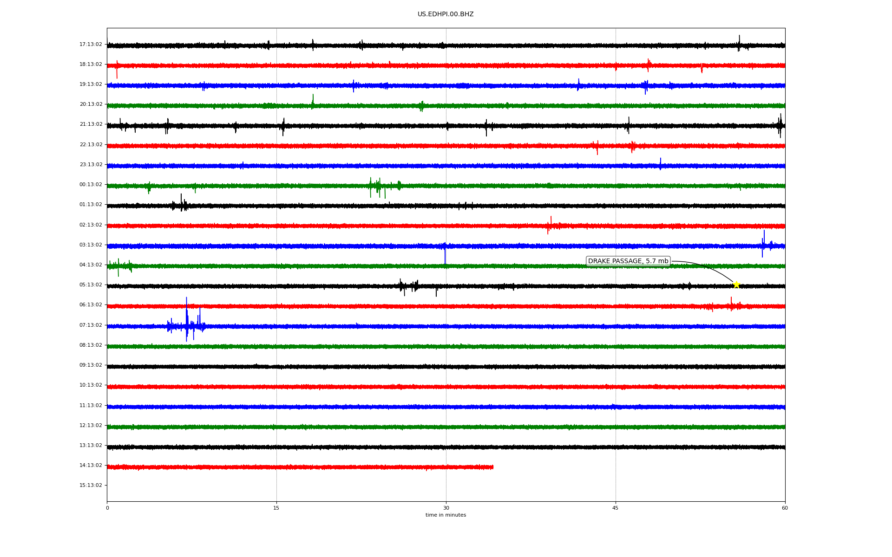
Task: Click the x-axis tick label 30
Action: pyautogui.click(x=446, y=508)
